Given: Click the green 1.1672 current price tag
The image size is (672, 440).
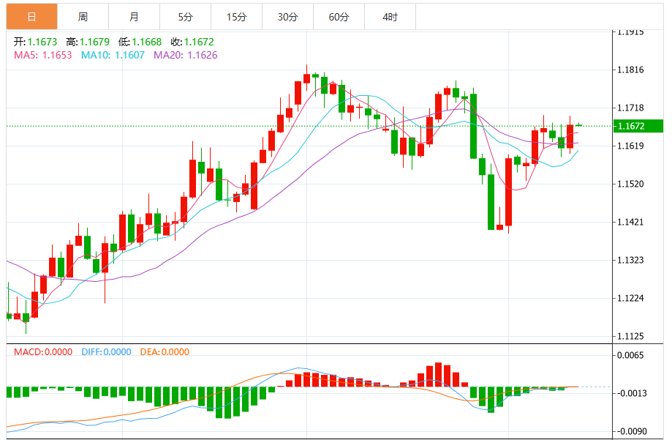Looking at the screenshot, I should (639, 126).
